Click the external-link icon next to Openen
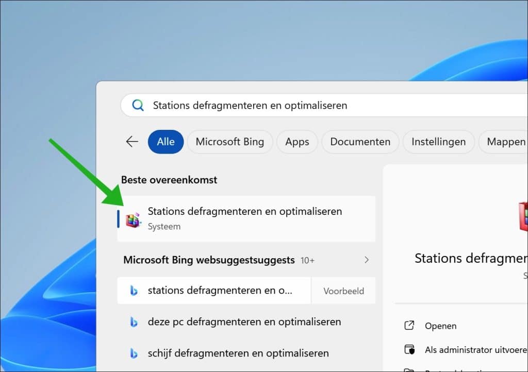Image resolution: width=528 pixels, height=372 pixels. [409, 326]
